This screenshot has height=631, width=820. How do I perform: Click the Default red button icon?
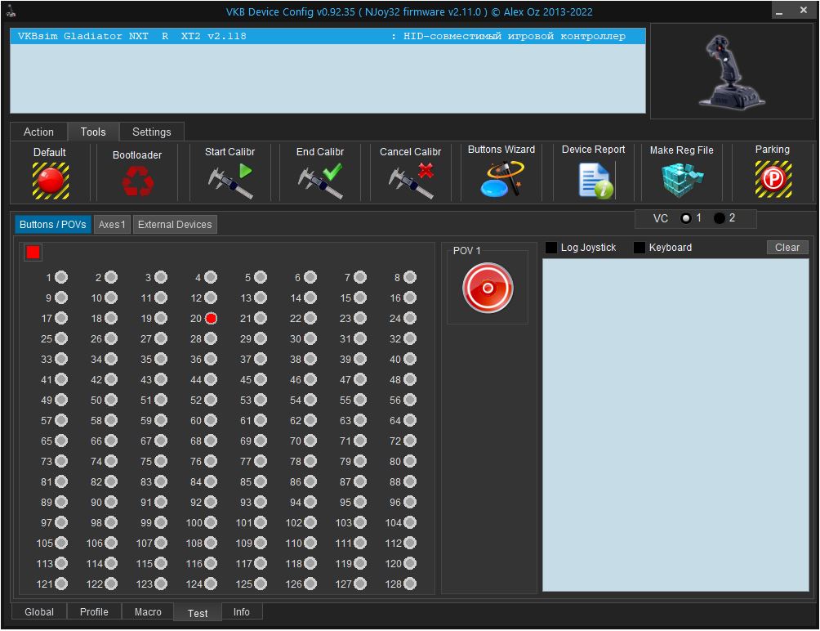coord(50,180)
